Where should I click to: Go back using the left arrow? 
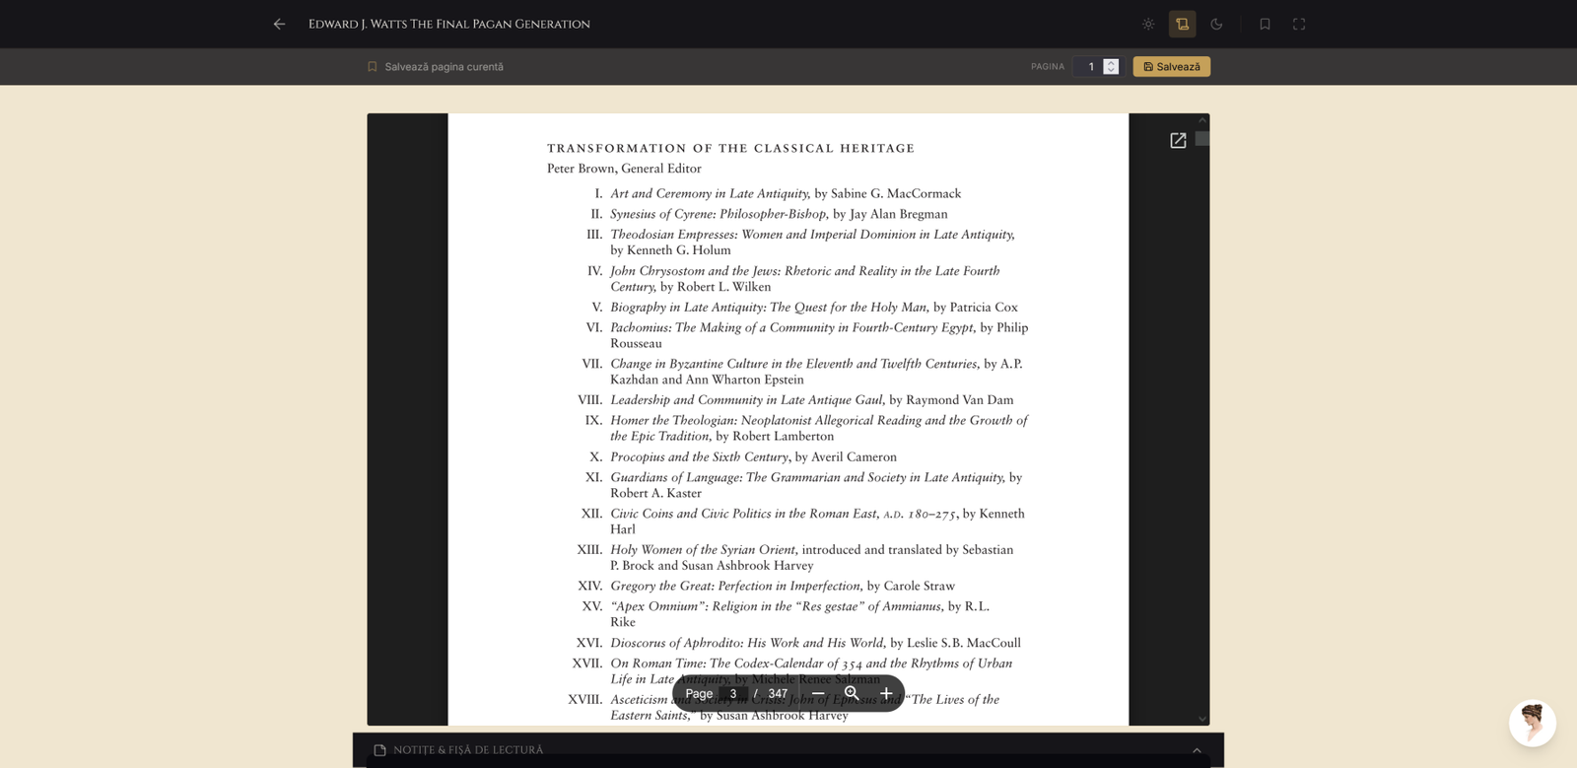pos(280,24)
